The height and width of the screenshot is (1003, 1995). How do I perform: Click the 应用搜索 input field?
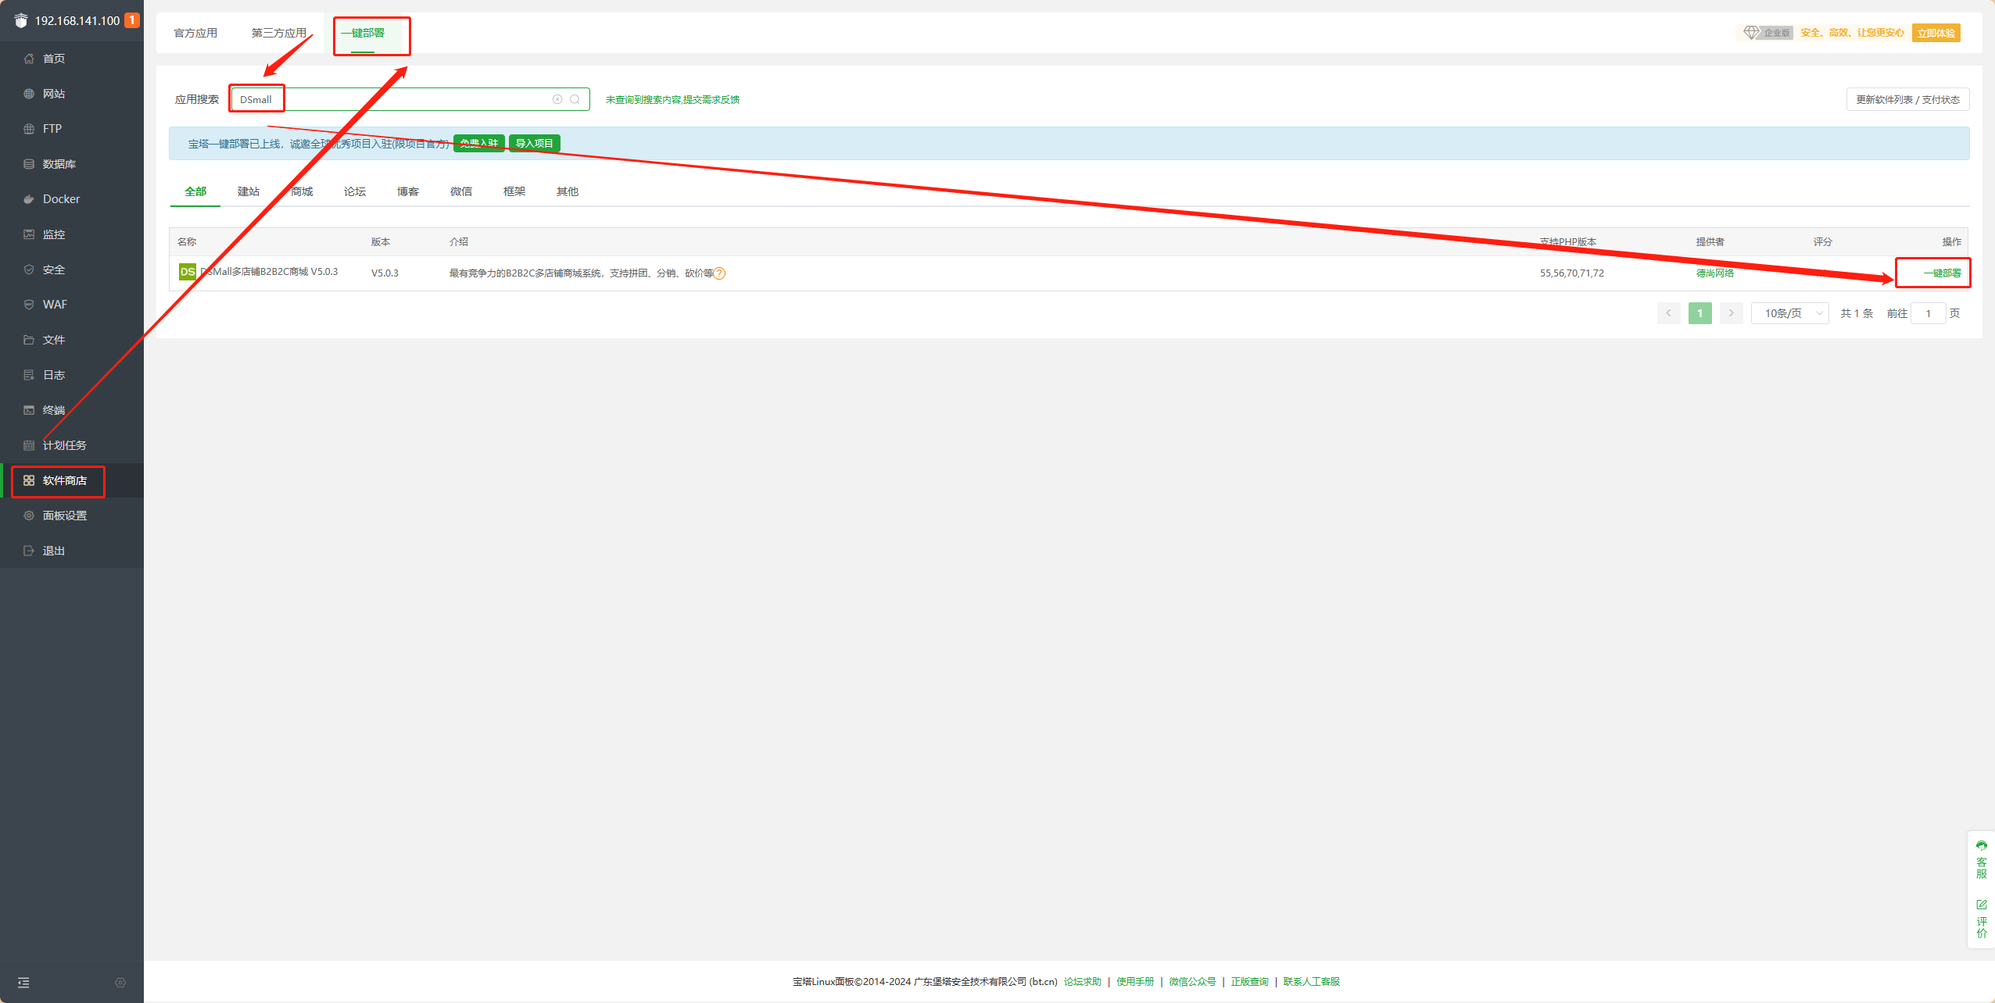pyautogui.click(x=410, y=99)
